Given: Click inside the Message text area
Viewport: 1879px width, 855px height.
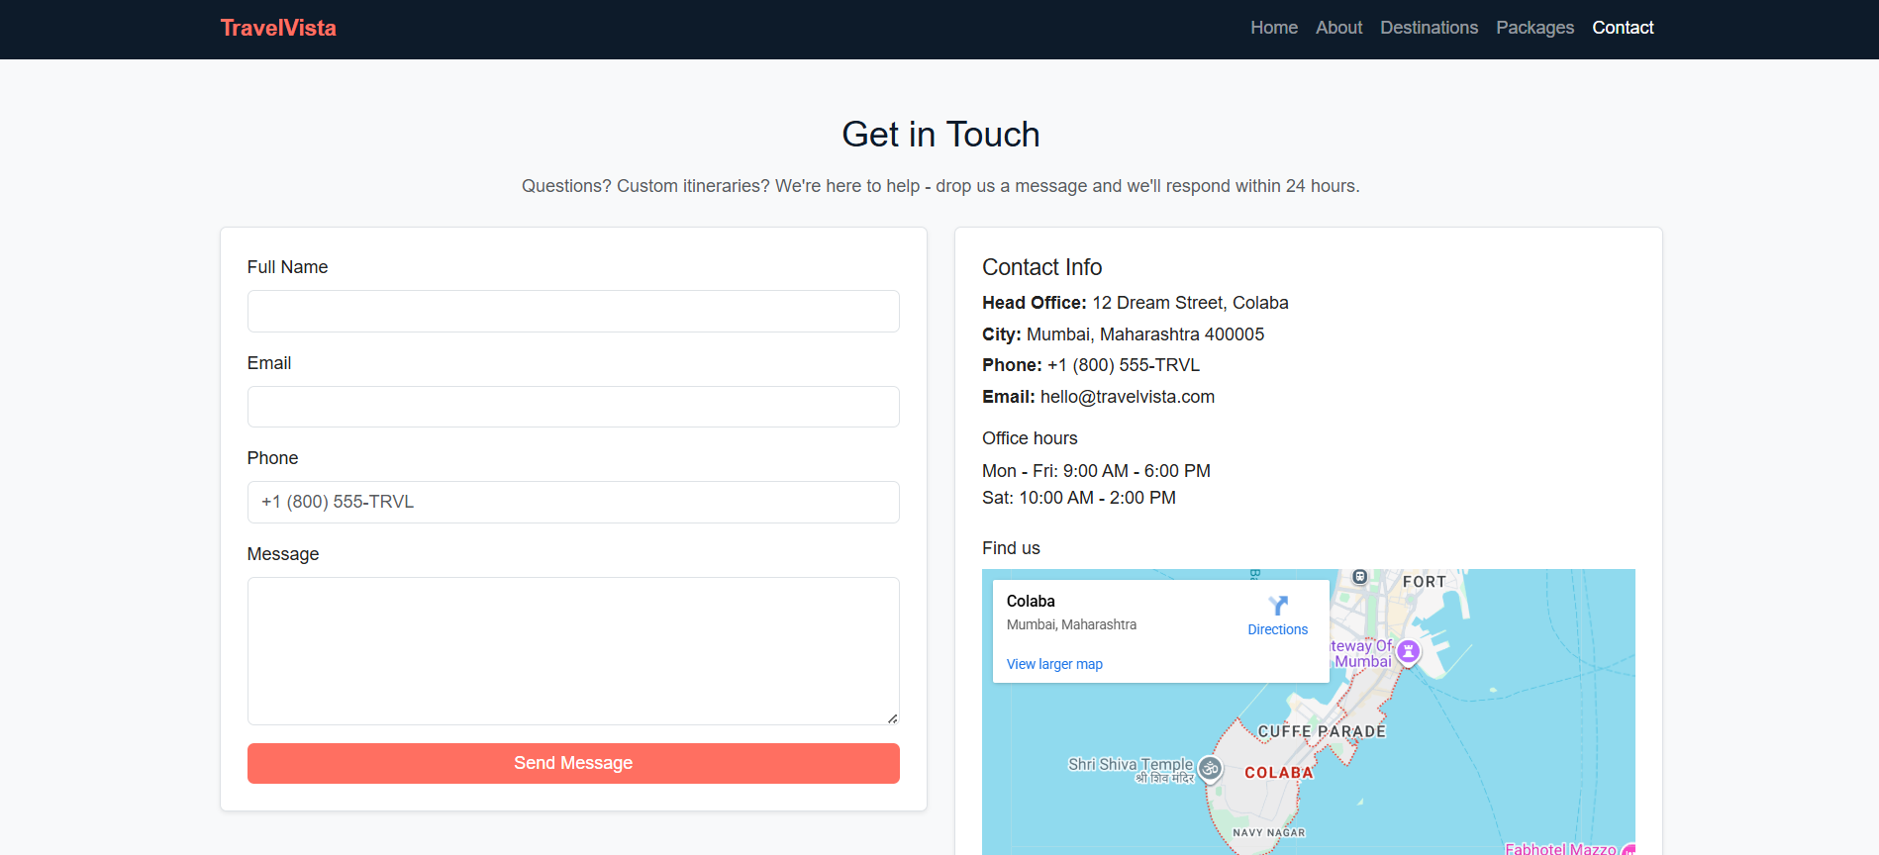Looking at the screenshot, I should (x=573, y=650).
